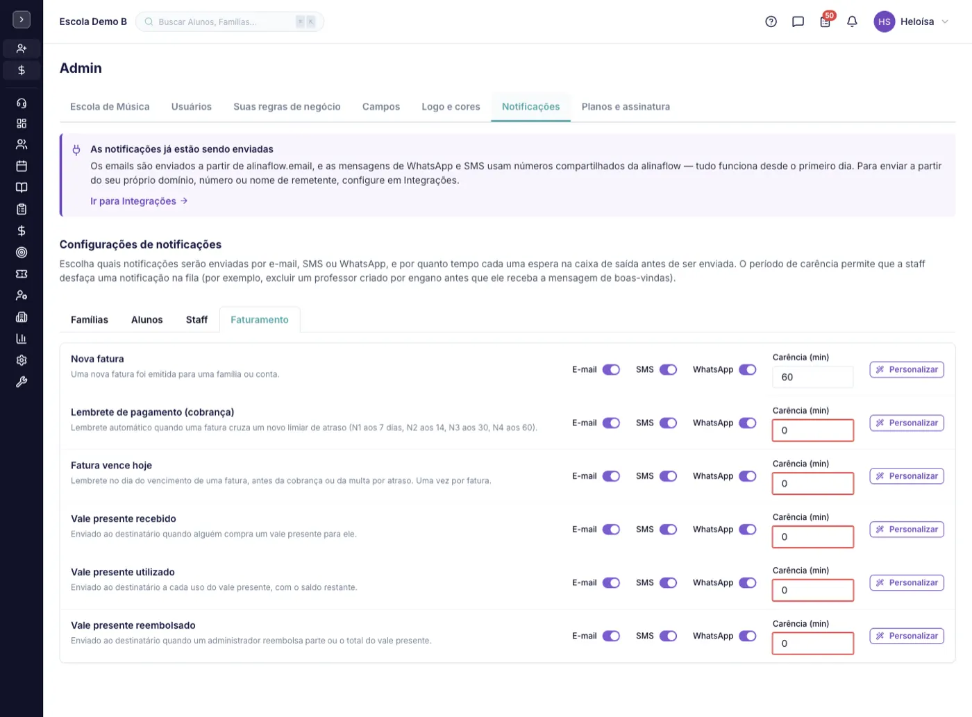Click the add person icon in sidebar
The height and width of the screenshot is (717, 972).
pyautogui.click(x=22, y=49)
